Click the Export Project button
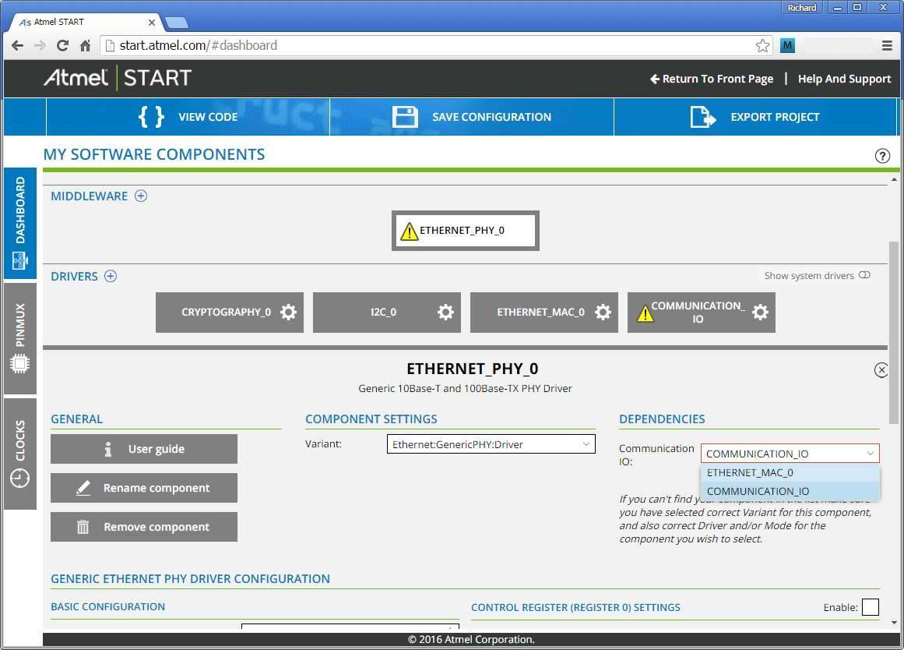Image resolution: width=904 pixels, height=650 pixels. [755, 117]
